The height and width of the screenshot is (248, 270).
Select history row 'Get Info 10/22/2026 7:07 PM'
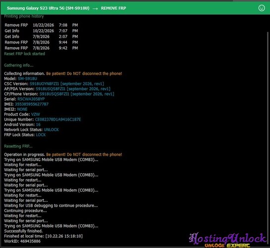point(41,31)
